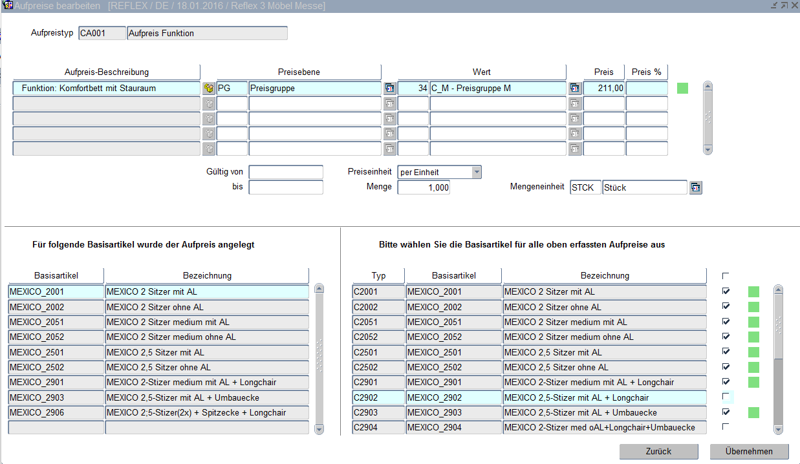The height and width of the screenshot is (464, 800).
Task: Open lookup list for Preisgruppe field
Action: point(389,88)
